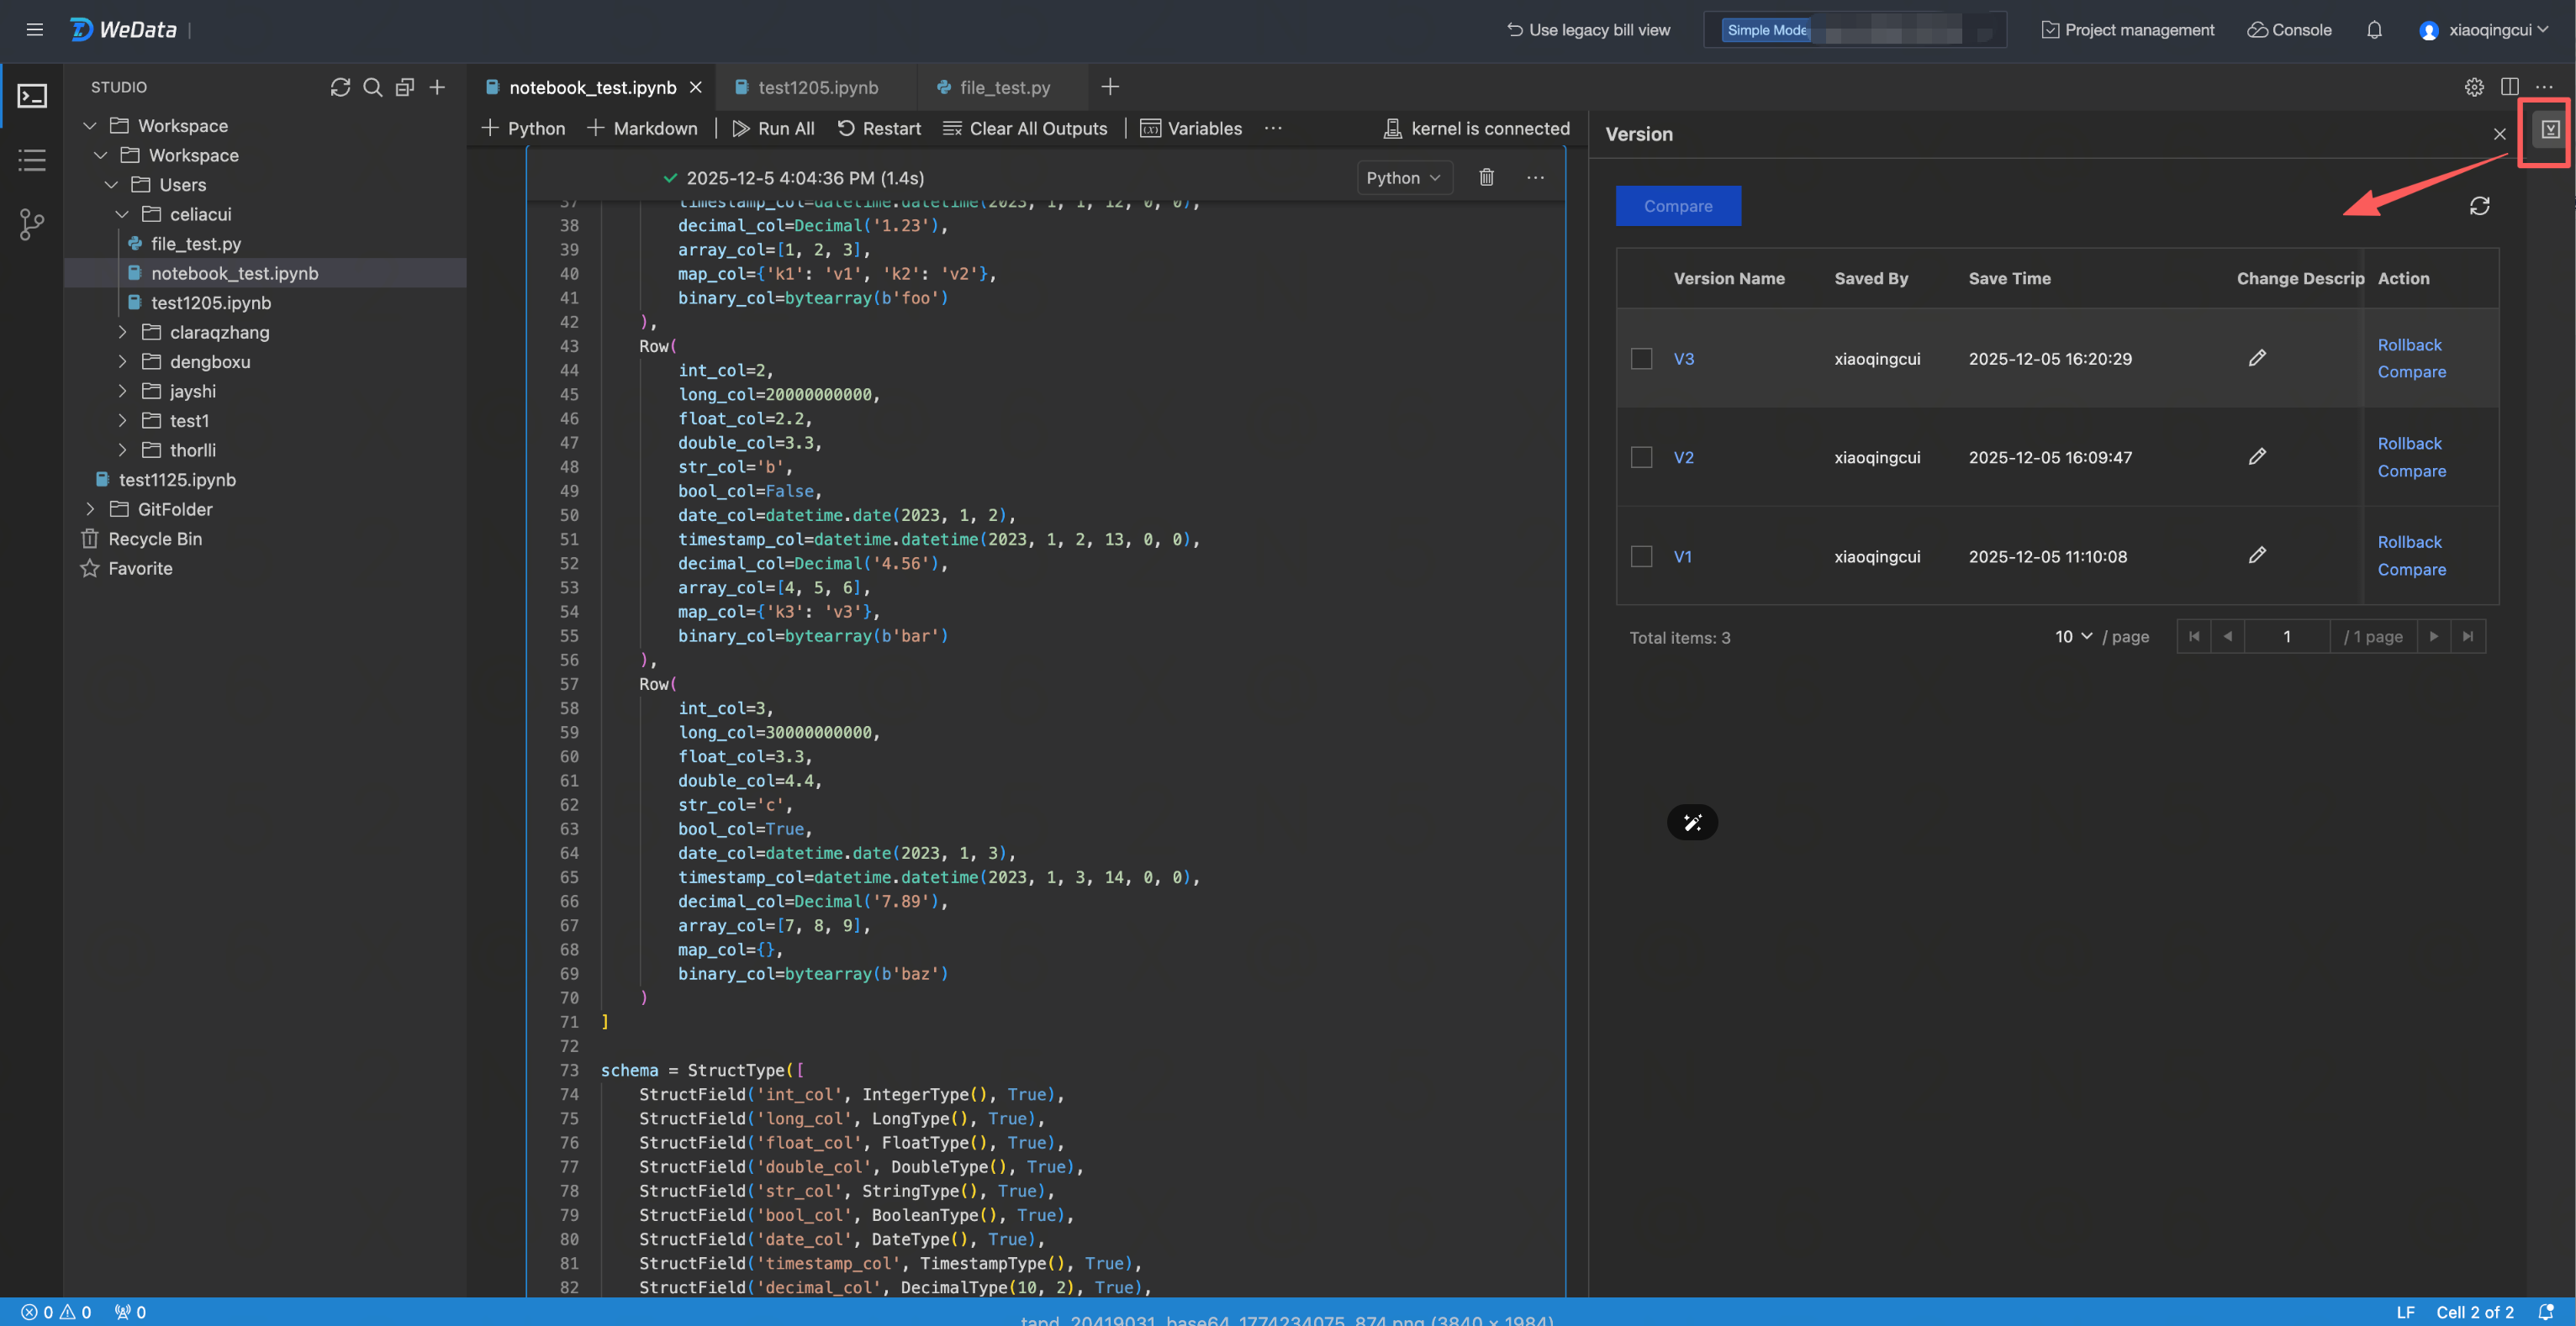Delete the cell with the trash icon
The height and width of the screenshot is (1326, 2576).
1486,176
